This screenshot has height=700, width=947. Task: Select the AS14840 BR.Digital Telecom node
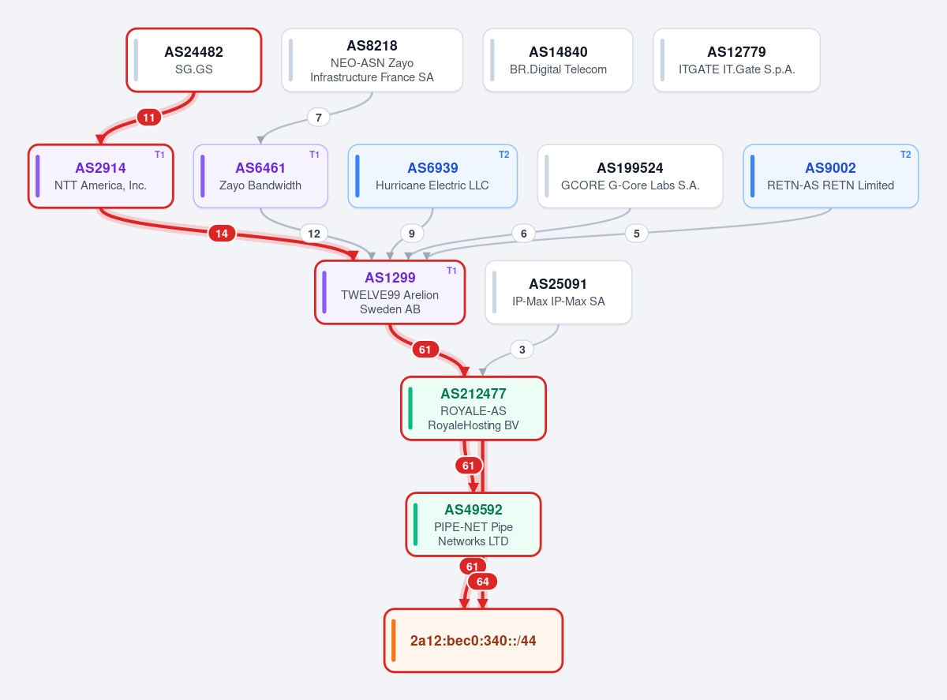tap(558, 60)
